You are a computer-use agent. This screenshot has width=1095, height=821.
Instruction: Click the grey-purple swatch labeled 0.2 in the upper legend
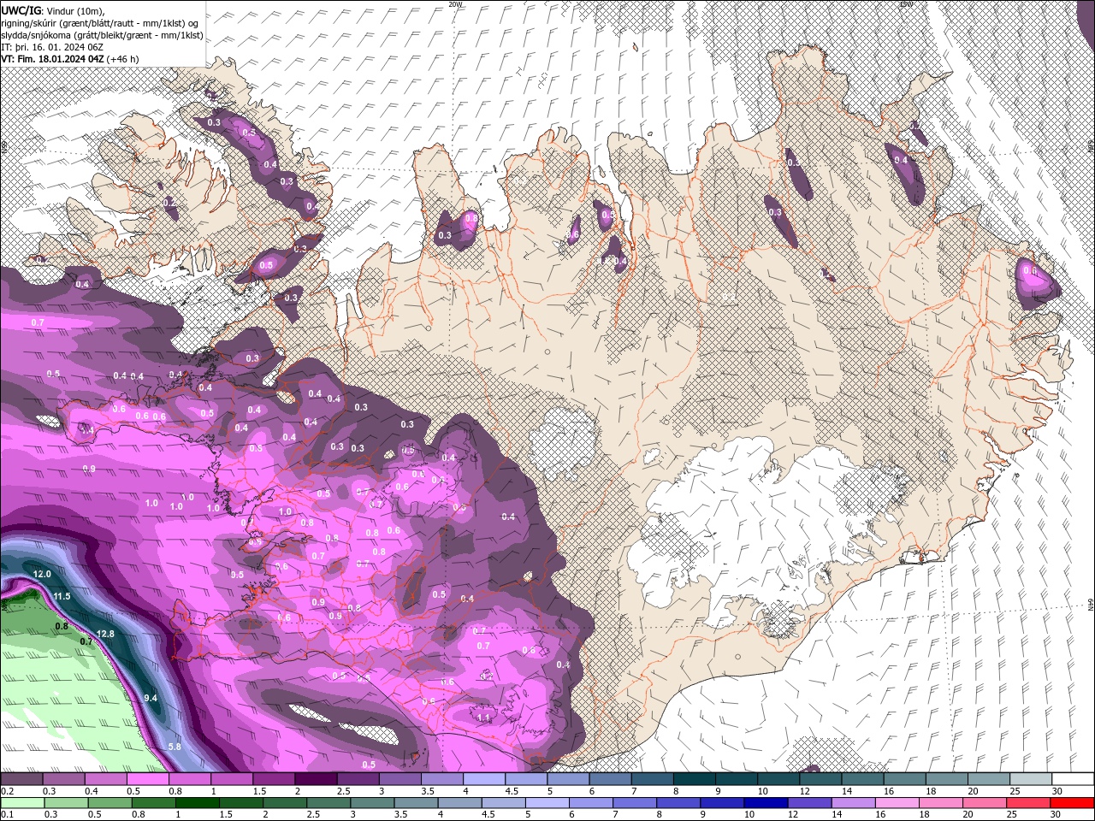(21, 779)
